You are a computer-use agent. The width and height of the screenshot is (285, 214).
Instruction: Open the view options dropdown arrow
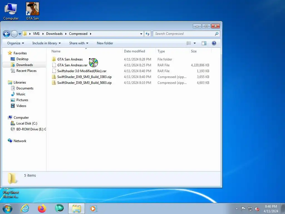click(x=195, y=43)
